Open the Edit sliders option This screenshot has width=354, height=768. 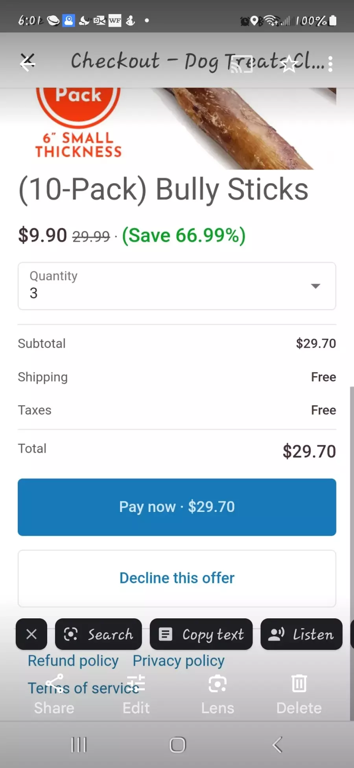pyautogui.click(x=136, y=695)
